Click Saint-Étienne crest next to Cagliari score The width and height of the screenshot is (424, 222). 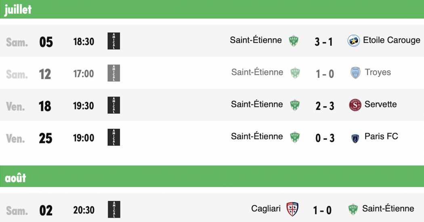click(353, 209)
